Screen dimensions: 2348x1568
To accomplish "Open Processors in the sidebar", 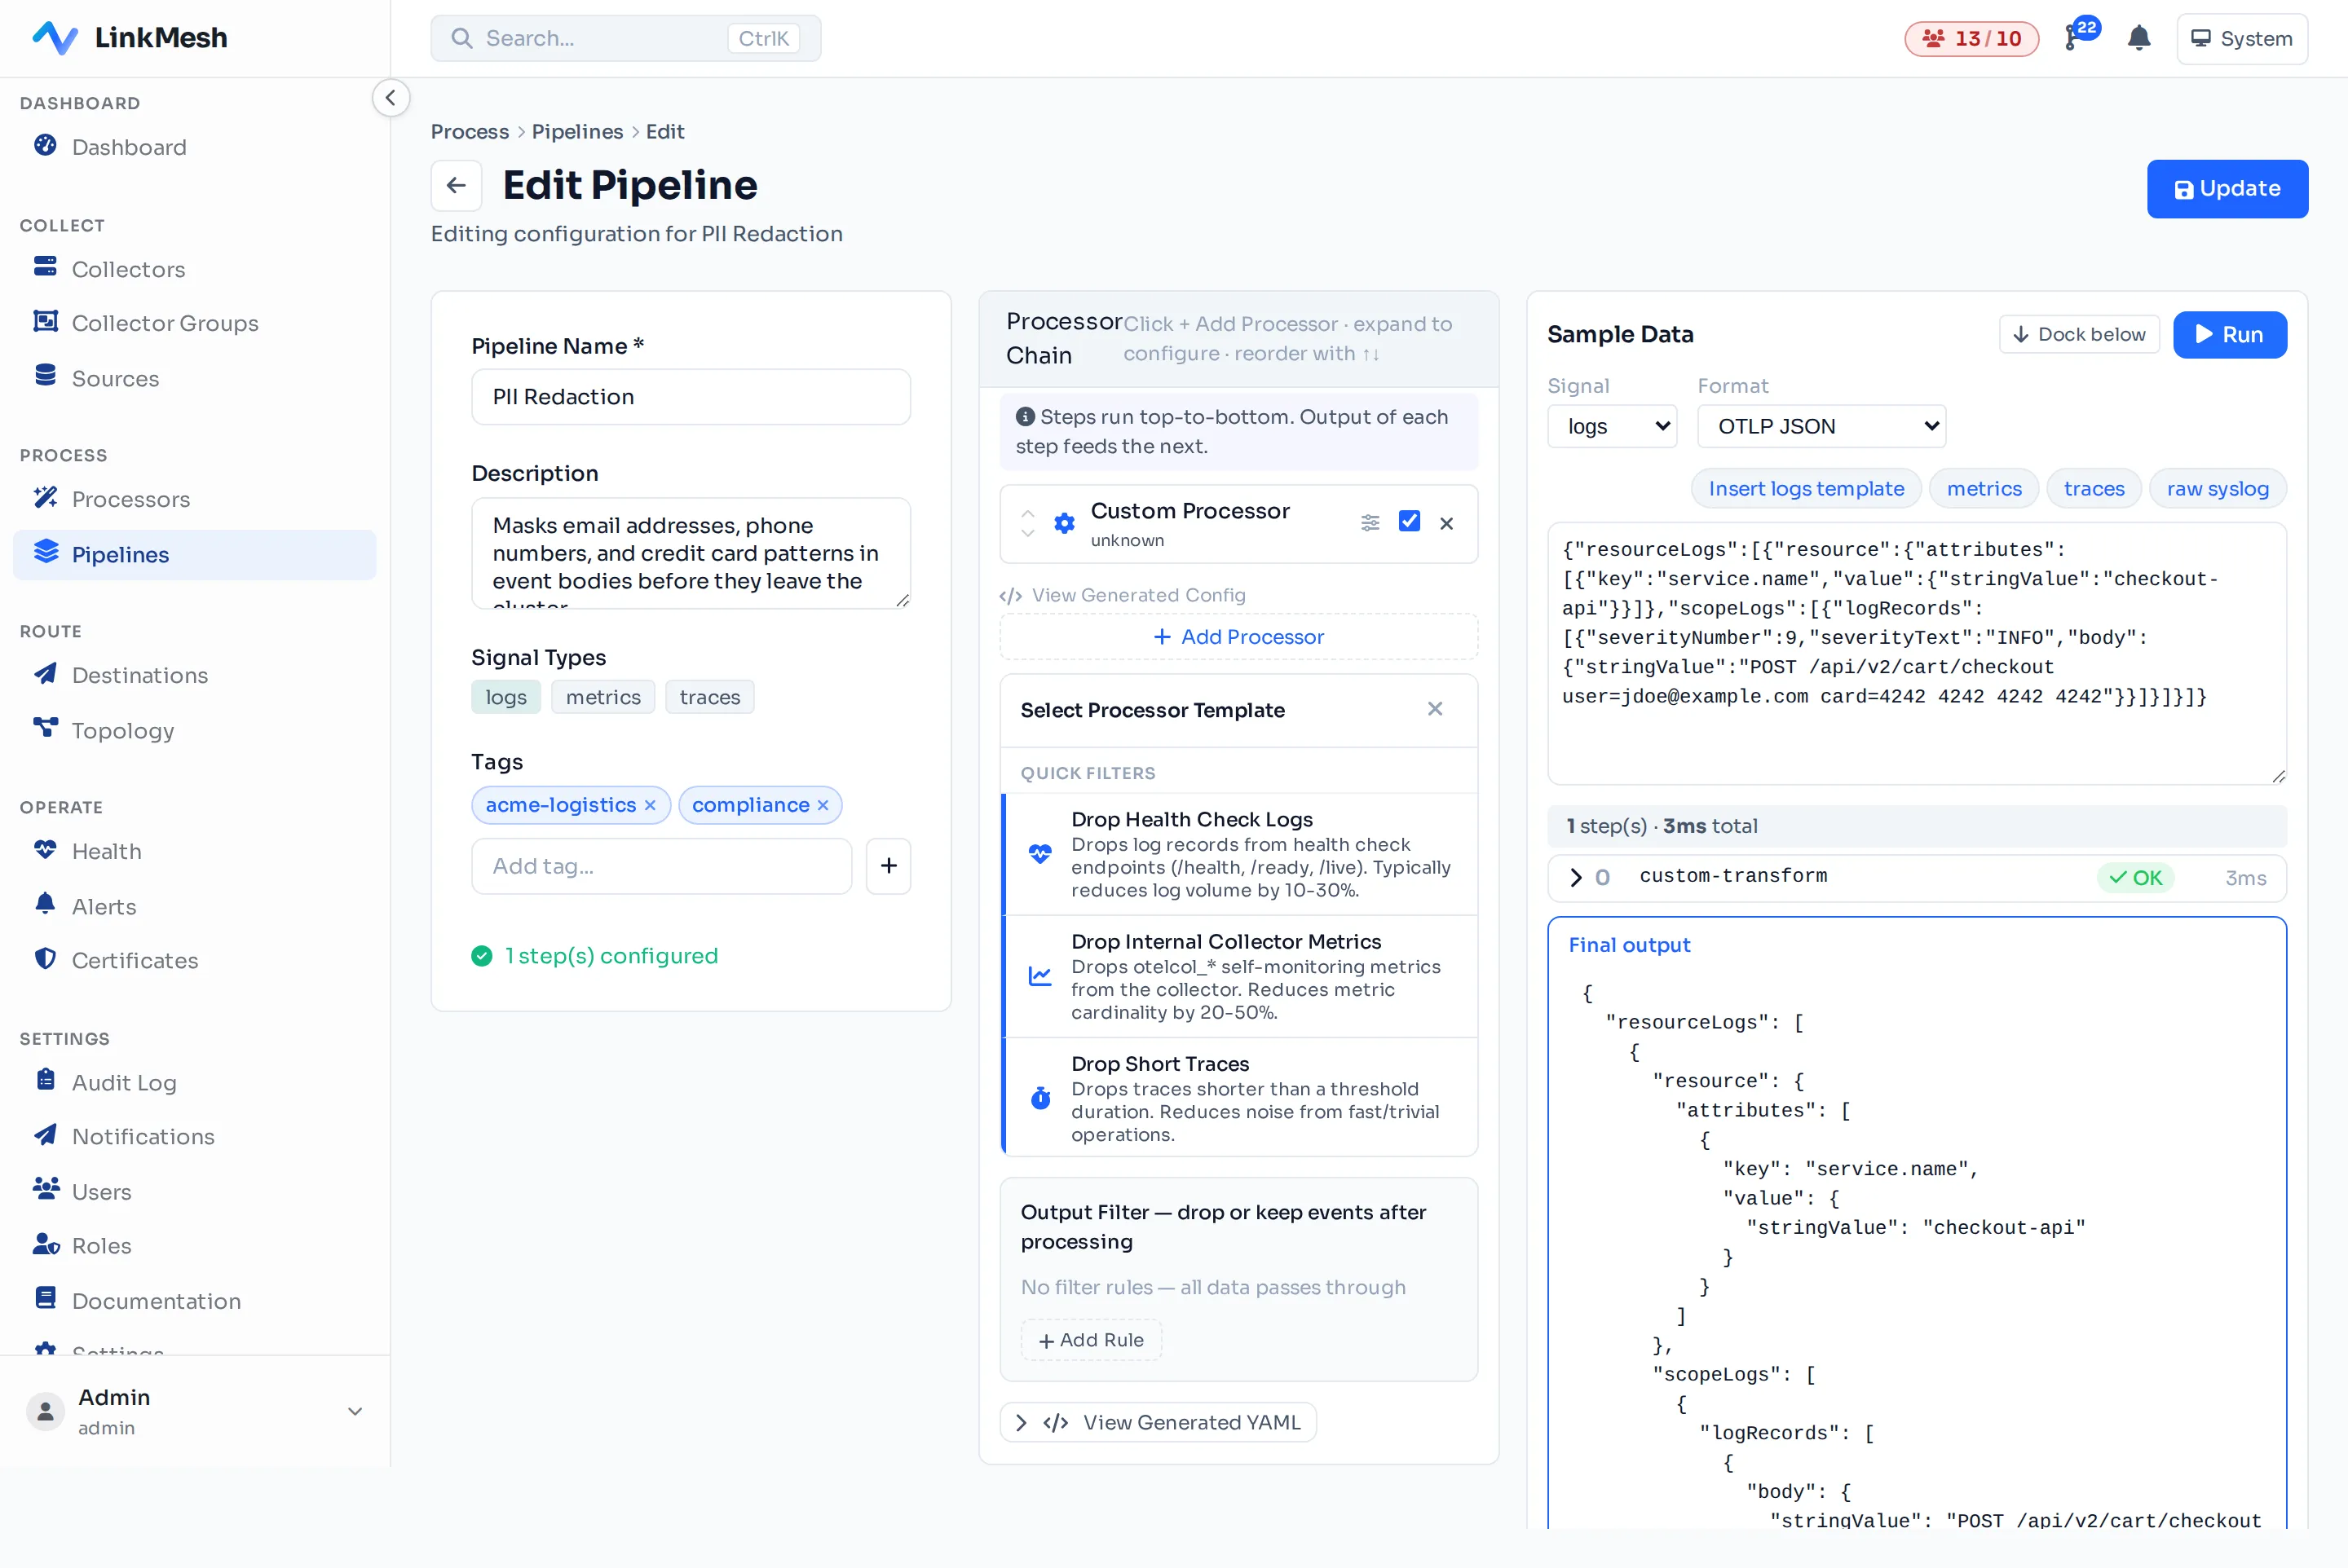I will click(195, 499).
